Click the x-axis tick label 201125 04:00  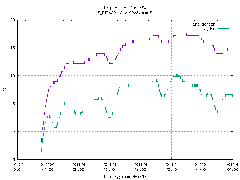tap(232, 167)
